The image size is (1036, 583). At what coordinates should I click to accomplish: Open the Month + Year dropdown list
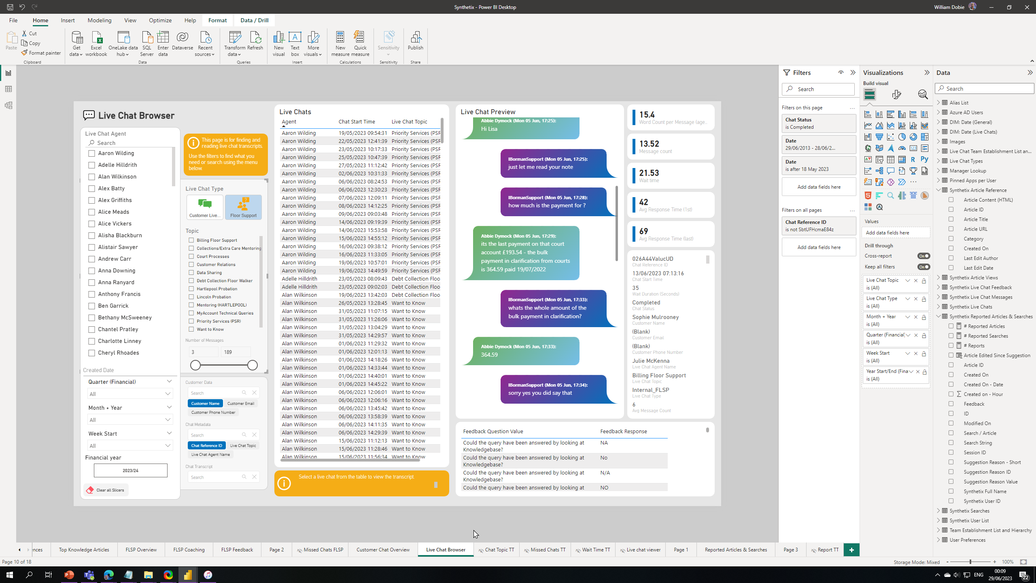point(130,420)
